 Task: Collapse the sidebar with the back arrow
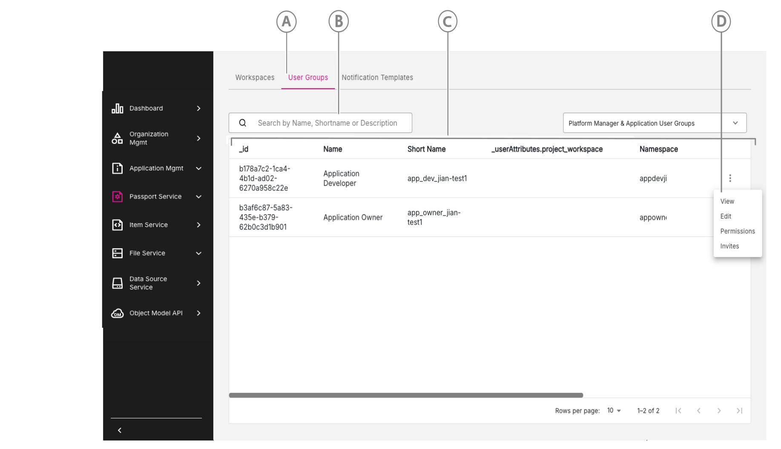point(120,430)
